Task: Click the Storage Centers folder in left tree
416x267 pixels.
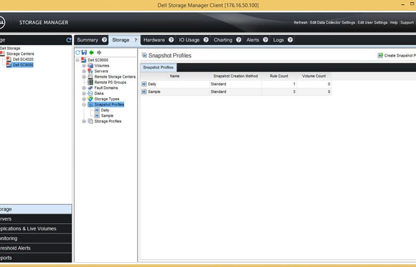Action: 20,53
